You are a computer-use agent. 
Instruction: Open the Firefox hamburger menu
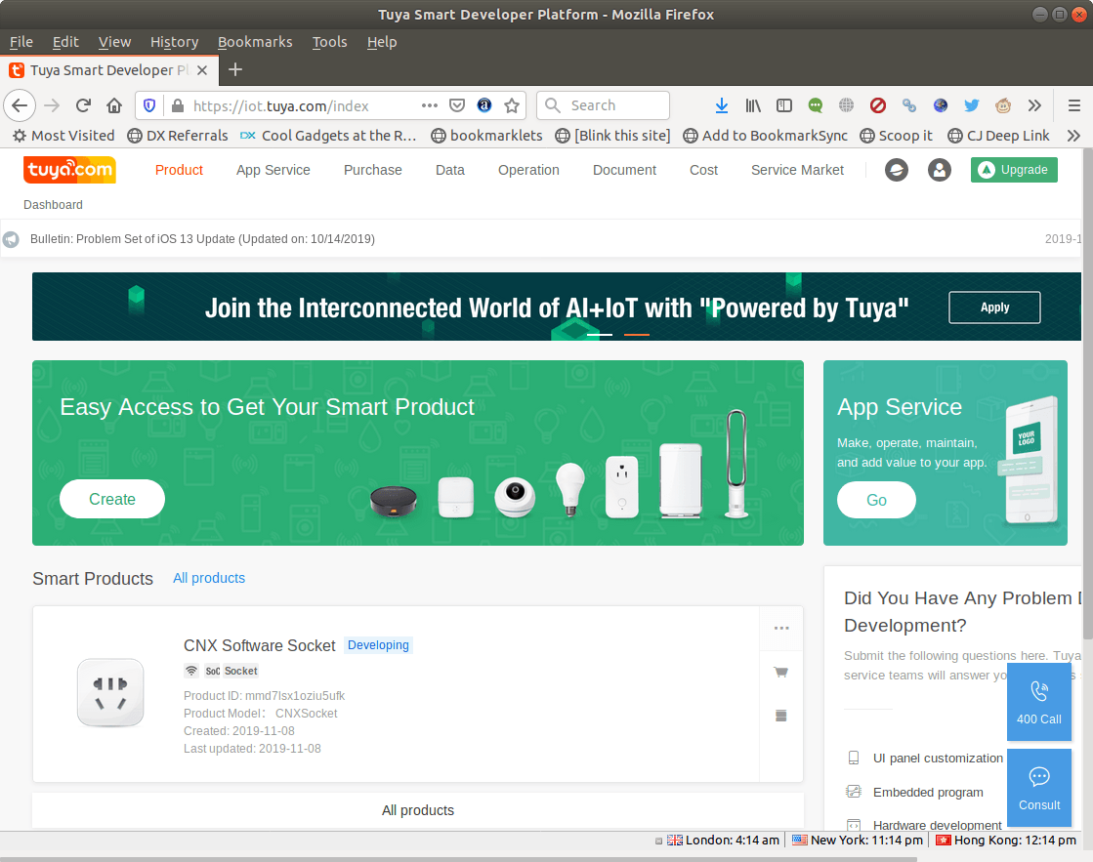coord(1074,106)
